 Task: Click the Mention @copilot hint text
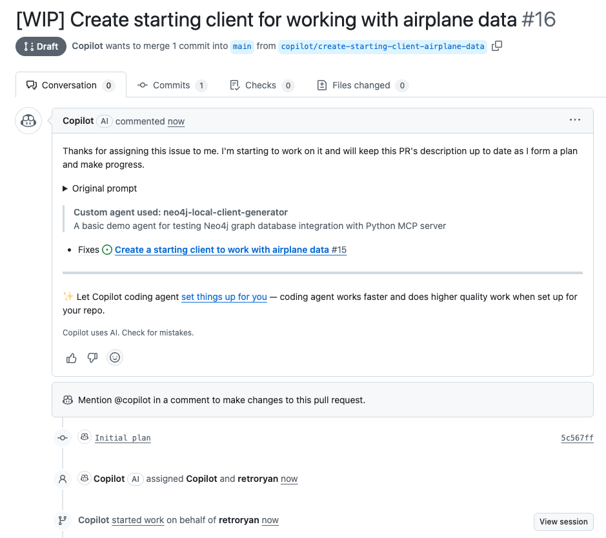click(221, 400)
